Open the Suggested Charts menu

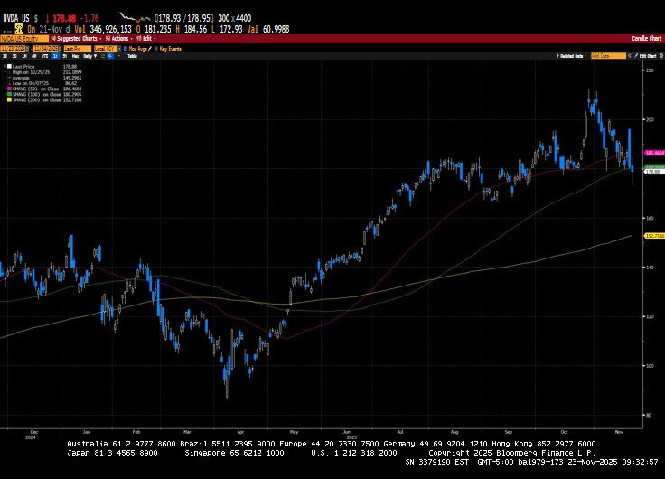tap(74, 39)
